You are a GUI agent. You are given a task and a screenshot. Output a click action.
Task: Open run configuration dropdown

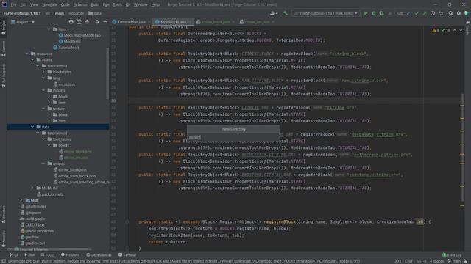click(x=326, y=13)
